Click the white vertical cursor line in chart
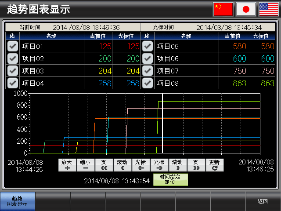The height and width of the screenshot is (211, 281). [x=162, y=123]
